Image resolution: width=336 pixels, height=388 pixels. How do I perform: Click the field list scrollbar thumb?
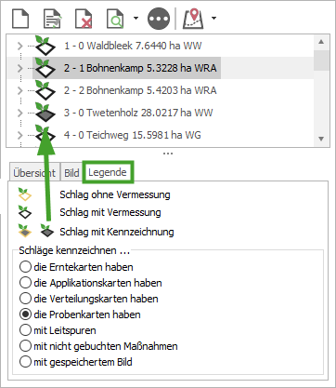[x=321, y=60]
